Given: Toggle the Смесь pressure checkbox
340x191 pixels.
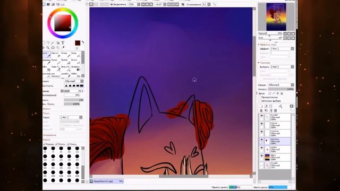Looking at the screenshot, I should (x=69, y=144).
